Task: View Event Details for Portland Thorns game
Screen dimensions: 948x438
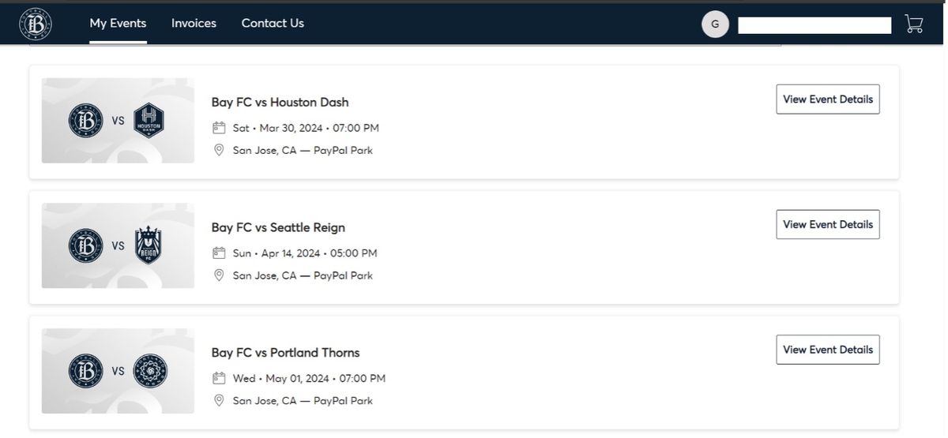Action: pos(827,350)
